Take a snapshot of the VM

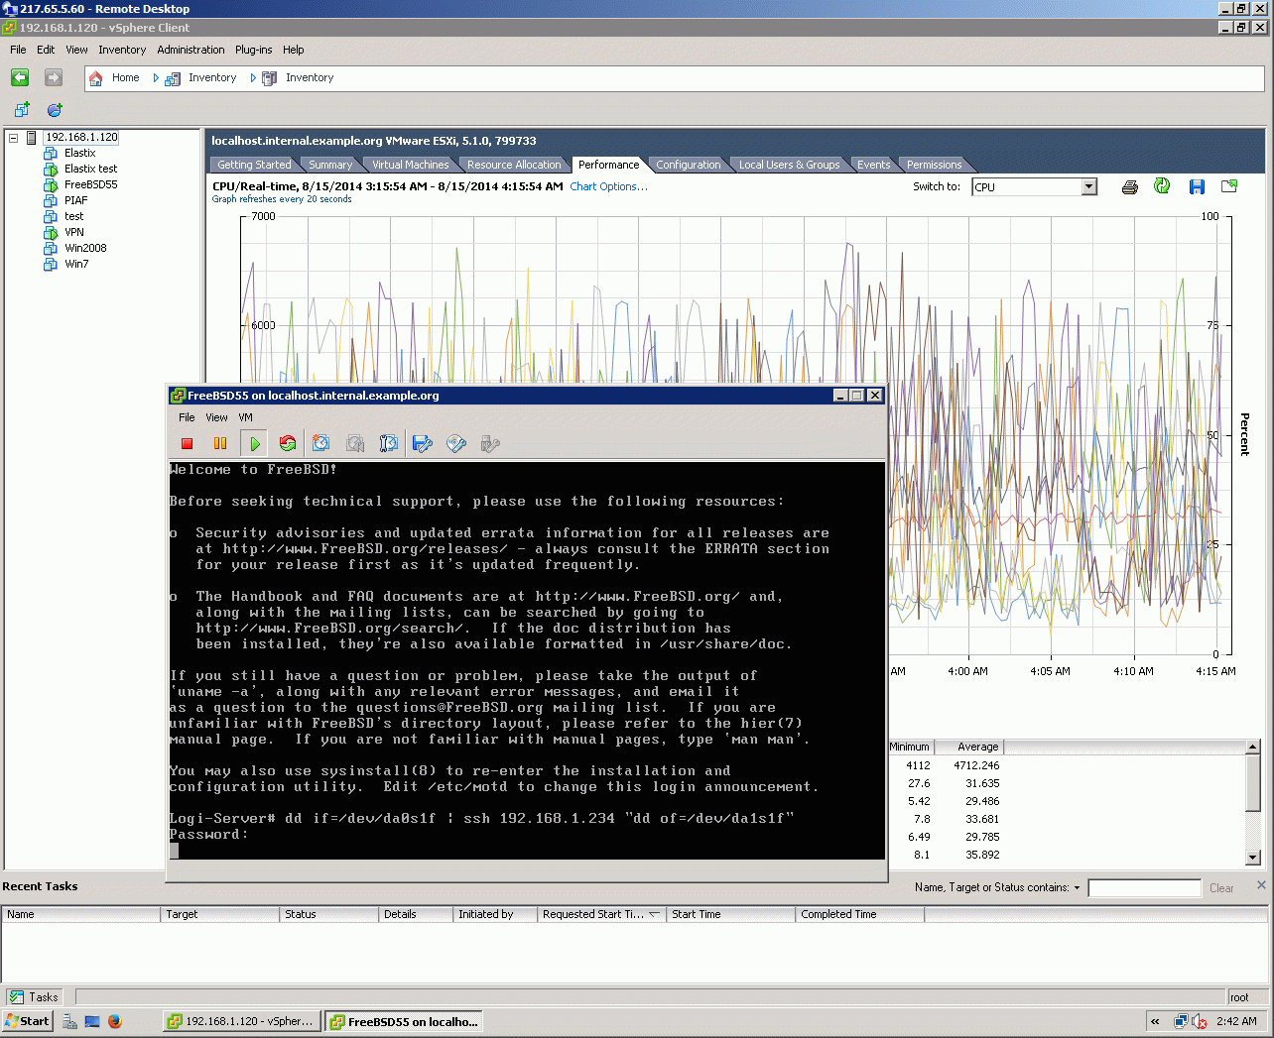coord(320,443)
